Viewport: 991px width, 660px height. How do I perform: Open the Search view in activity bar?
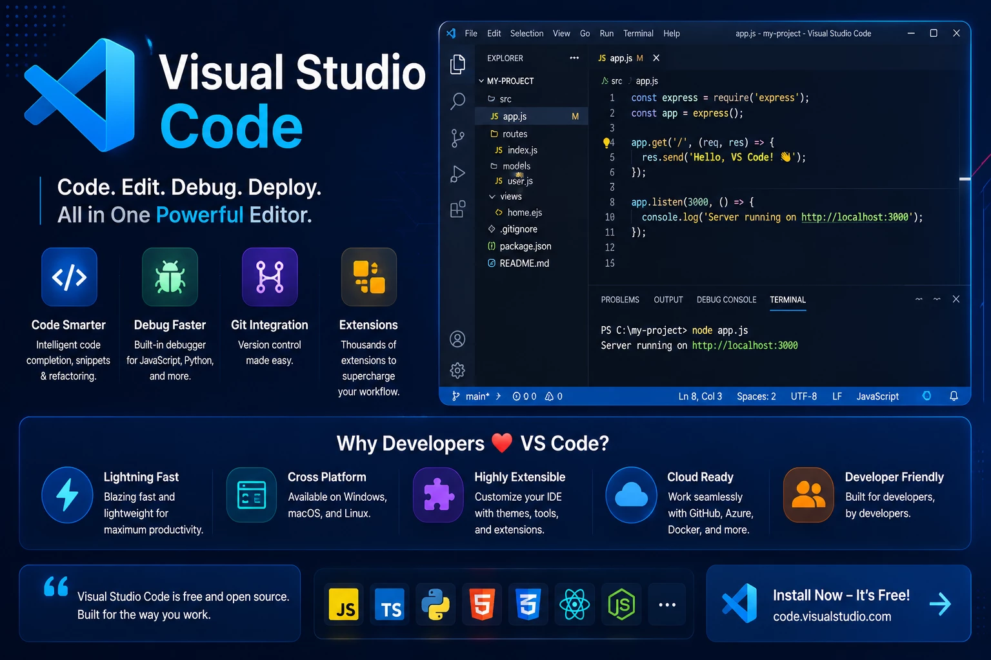[457, 101]
